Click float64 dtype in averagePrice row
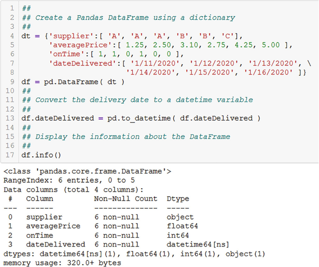This screenshot has width=319, height=267. [182, 226]
